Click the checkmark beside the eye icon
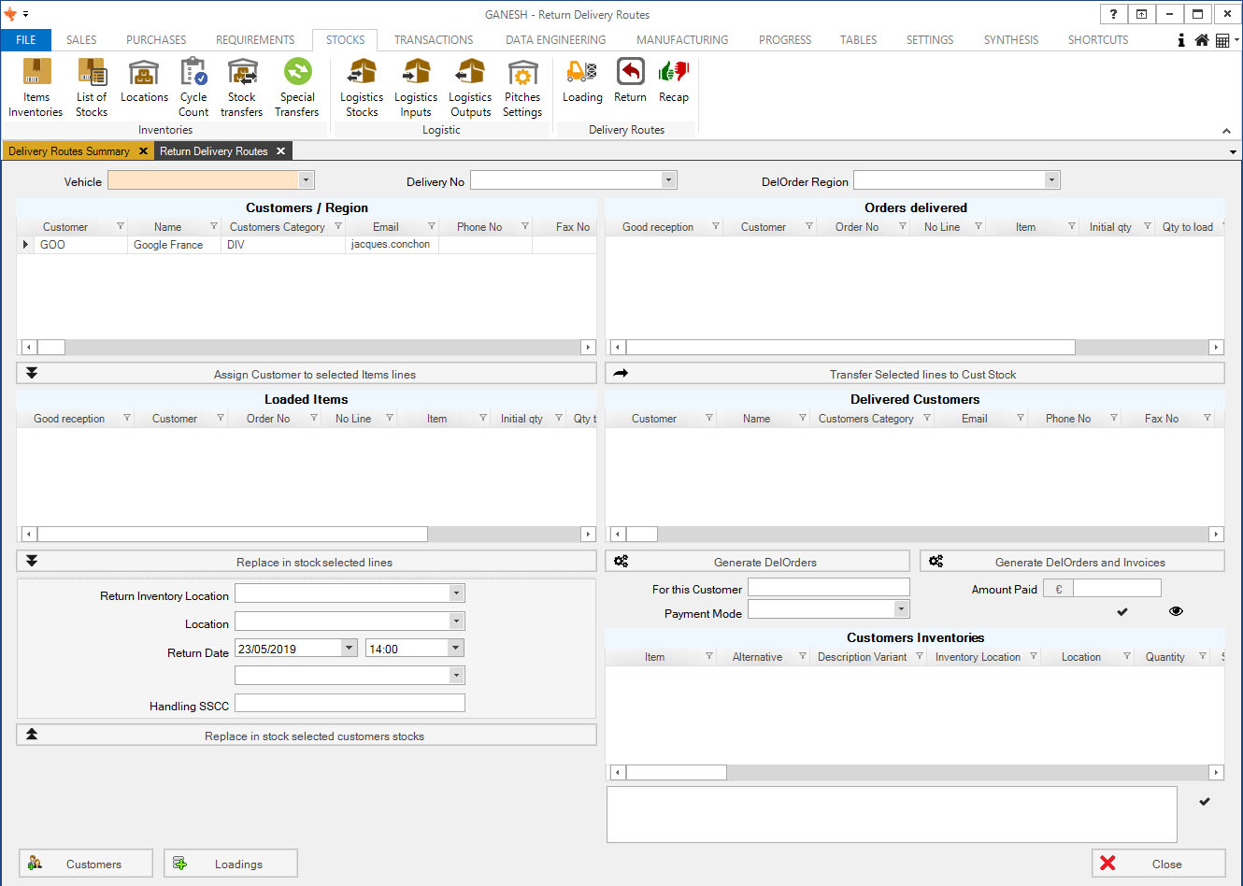1243x886 pixels. pos(1122,612)
